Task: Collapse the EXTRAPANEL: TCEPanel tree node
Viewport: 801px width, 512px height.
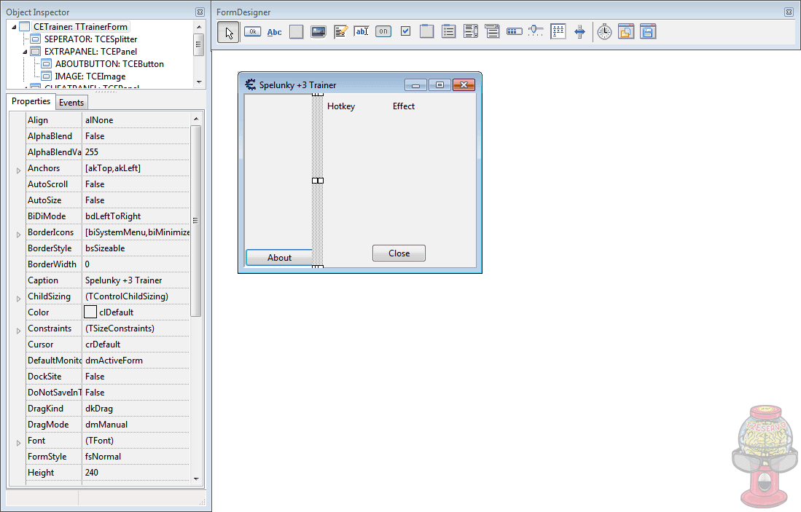Action: pyautogui.click(x=23, y=51)
